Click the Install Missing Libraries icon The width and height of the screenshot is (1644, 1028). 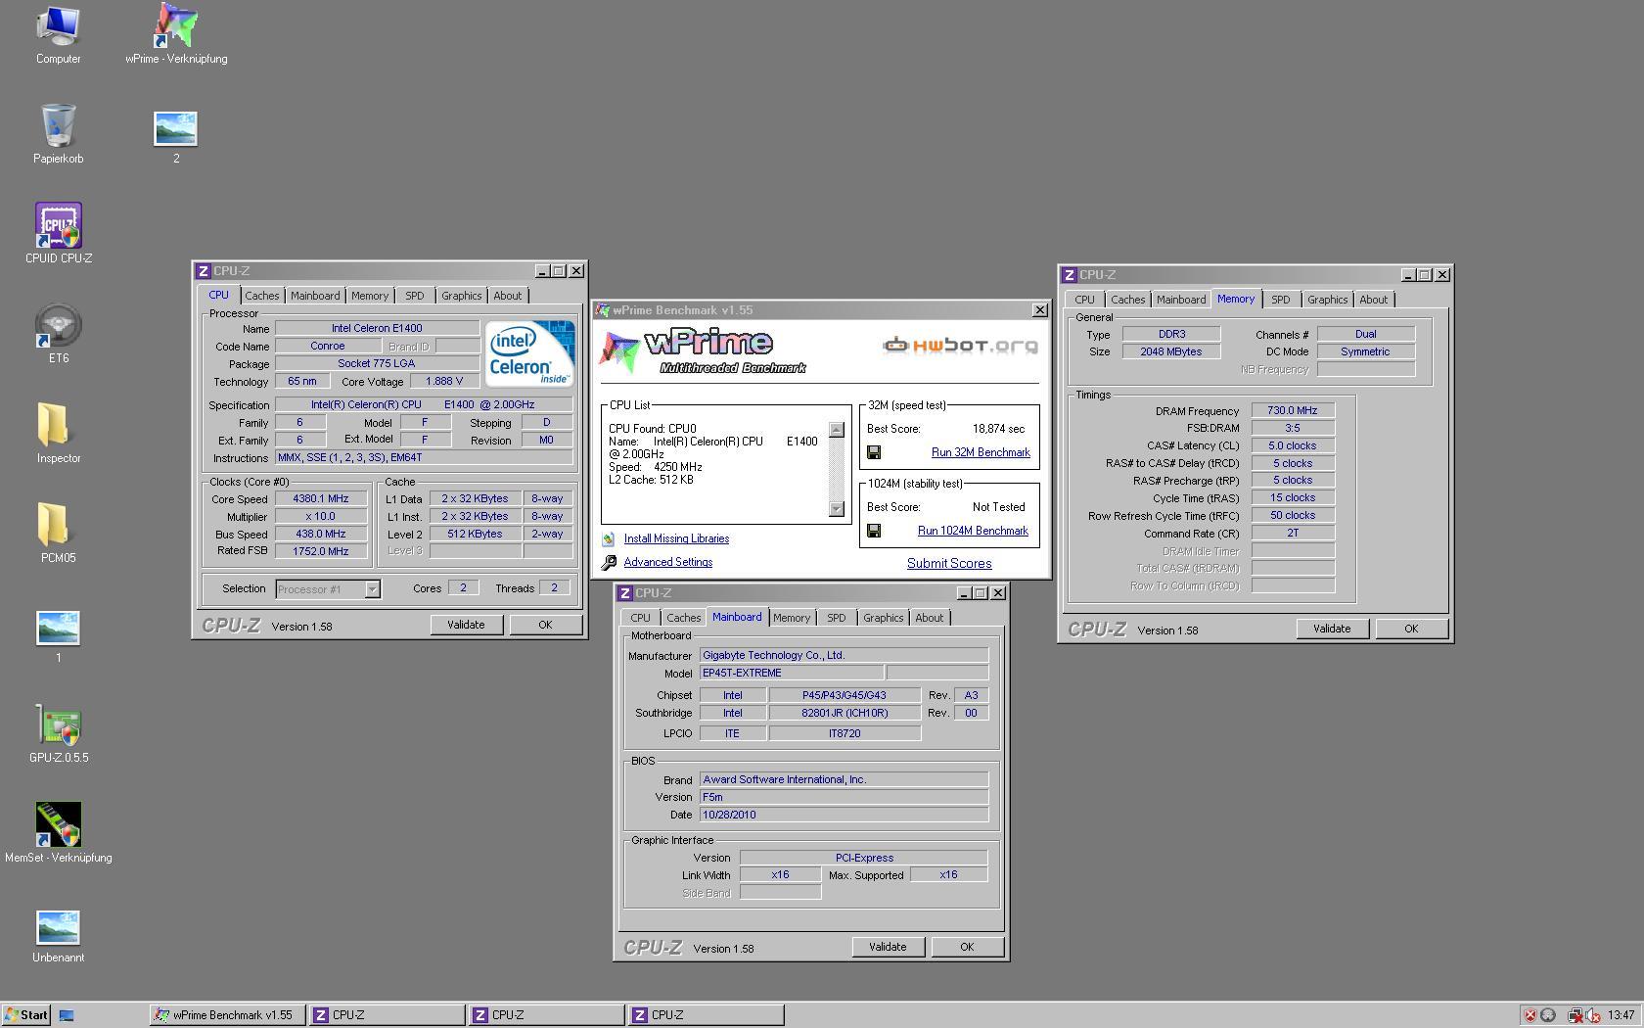(x=608, y=538)
